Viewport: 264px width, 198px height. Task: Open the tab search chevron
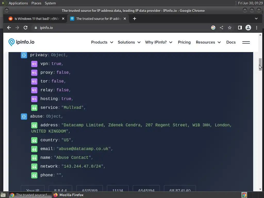256,19
